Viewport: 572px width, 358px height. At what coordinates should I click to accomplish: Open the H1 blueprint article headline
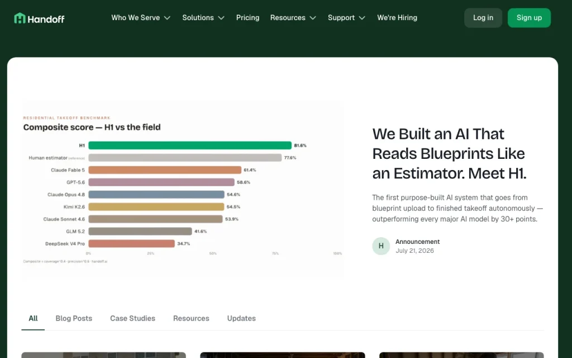450,153
